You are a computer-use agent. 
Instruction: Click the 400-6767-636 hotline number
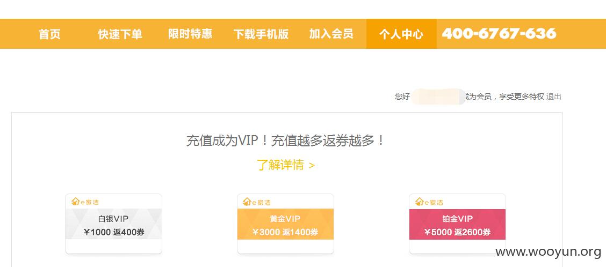coord(499,34)
